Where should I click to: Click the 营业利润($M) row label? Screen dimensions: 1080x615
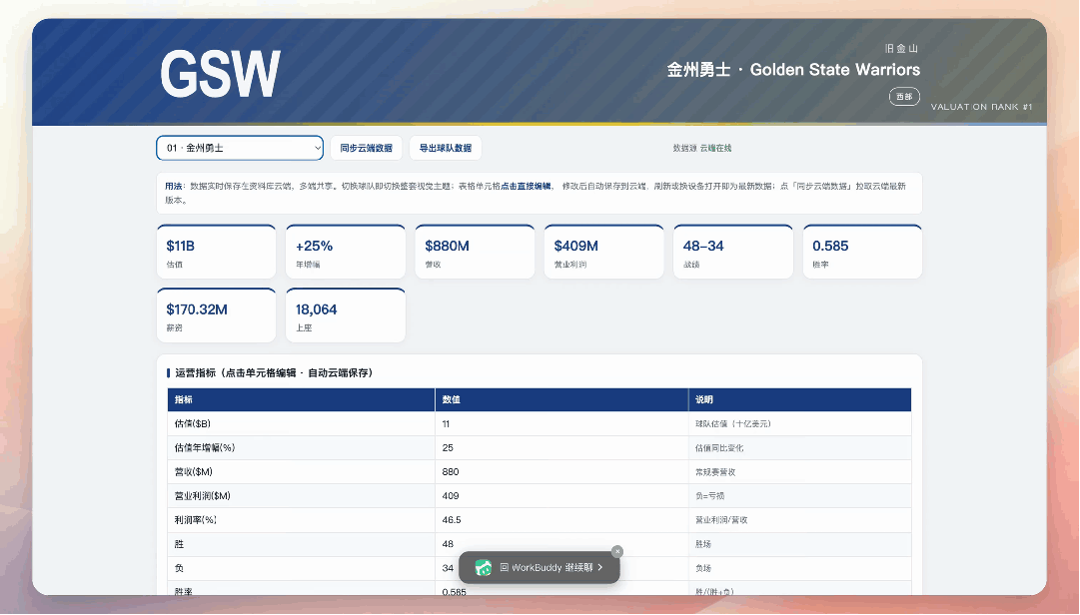tap(301, 496)
